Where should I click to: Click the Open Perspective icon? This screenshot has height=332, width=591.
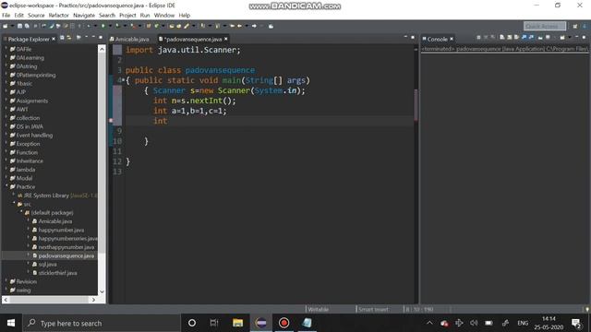pos(574,26)
